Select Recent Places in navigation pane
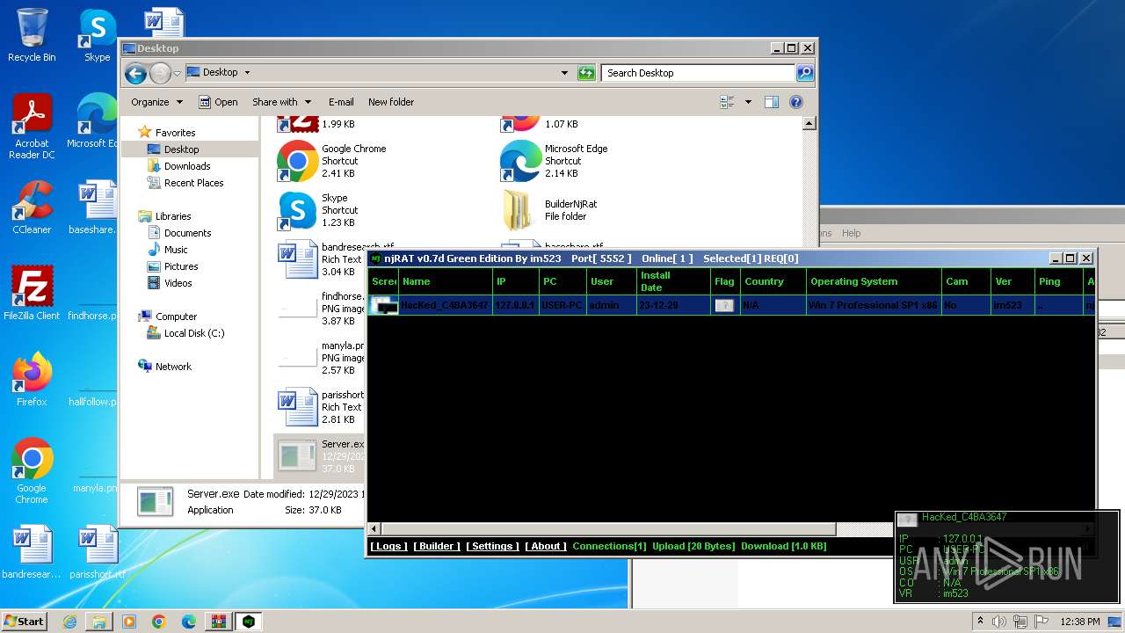 [x=193, y=183]
